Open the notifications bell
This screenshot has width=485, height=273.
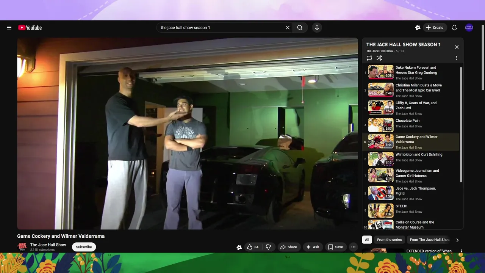pos(454,28)
